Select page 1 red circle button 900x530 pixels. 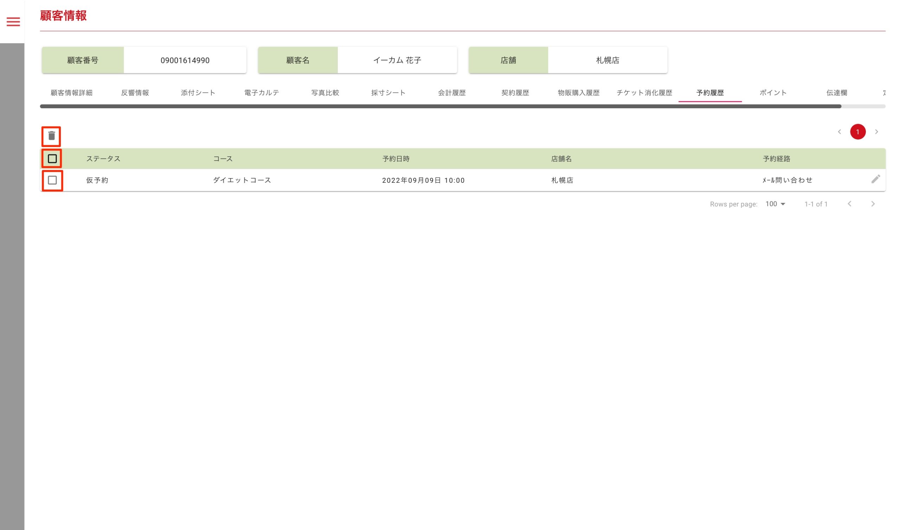click(858, 132)
